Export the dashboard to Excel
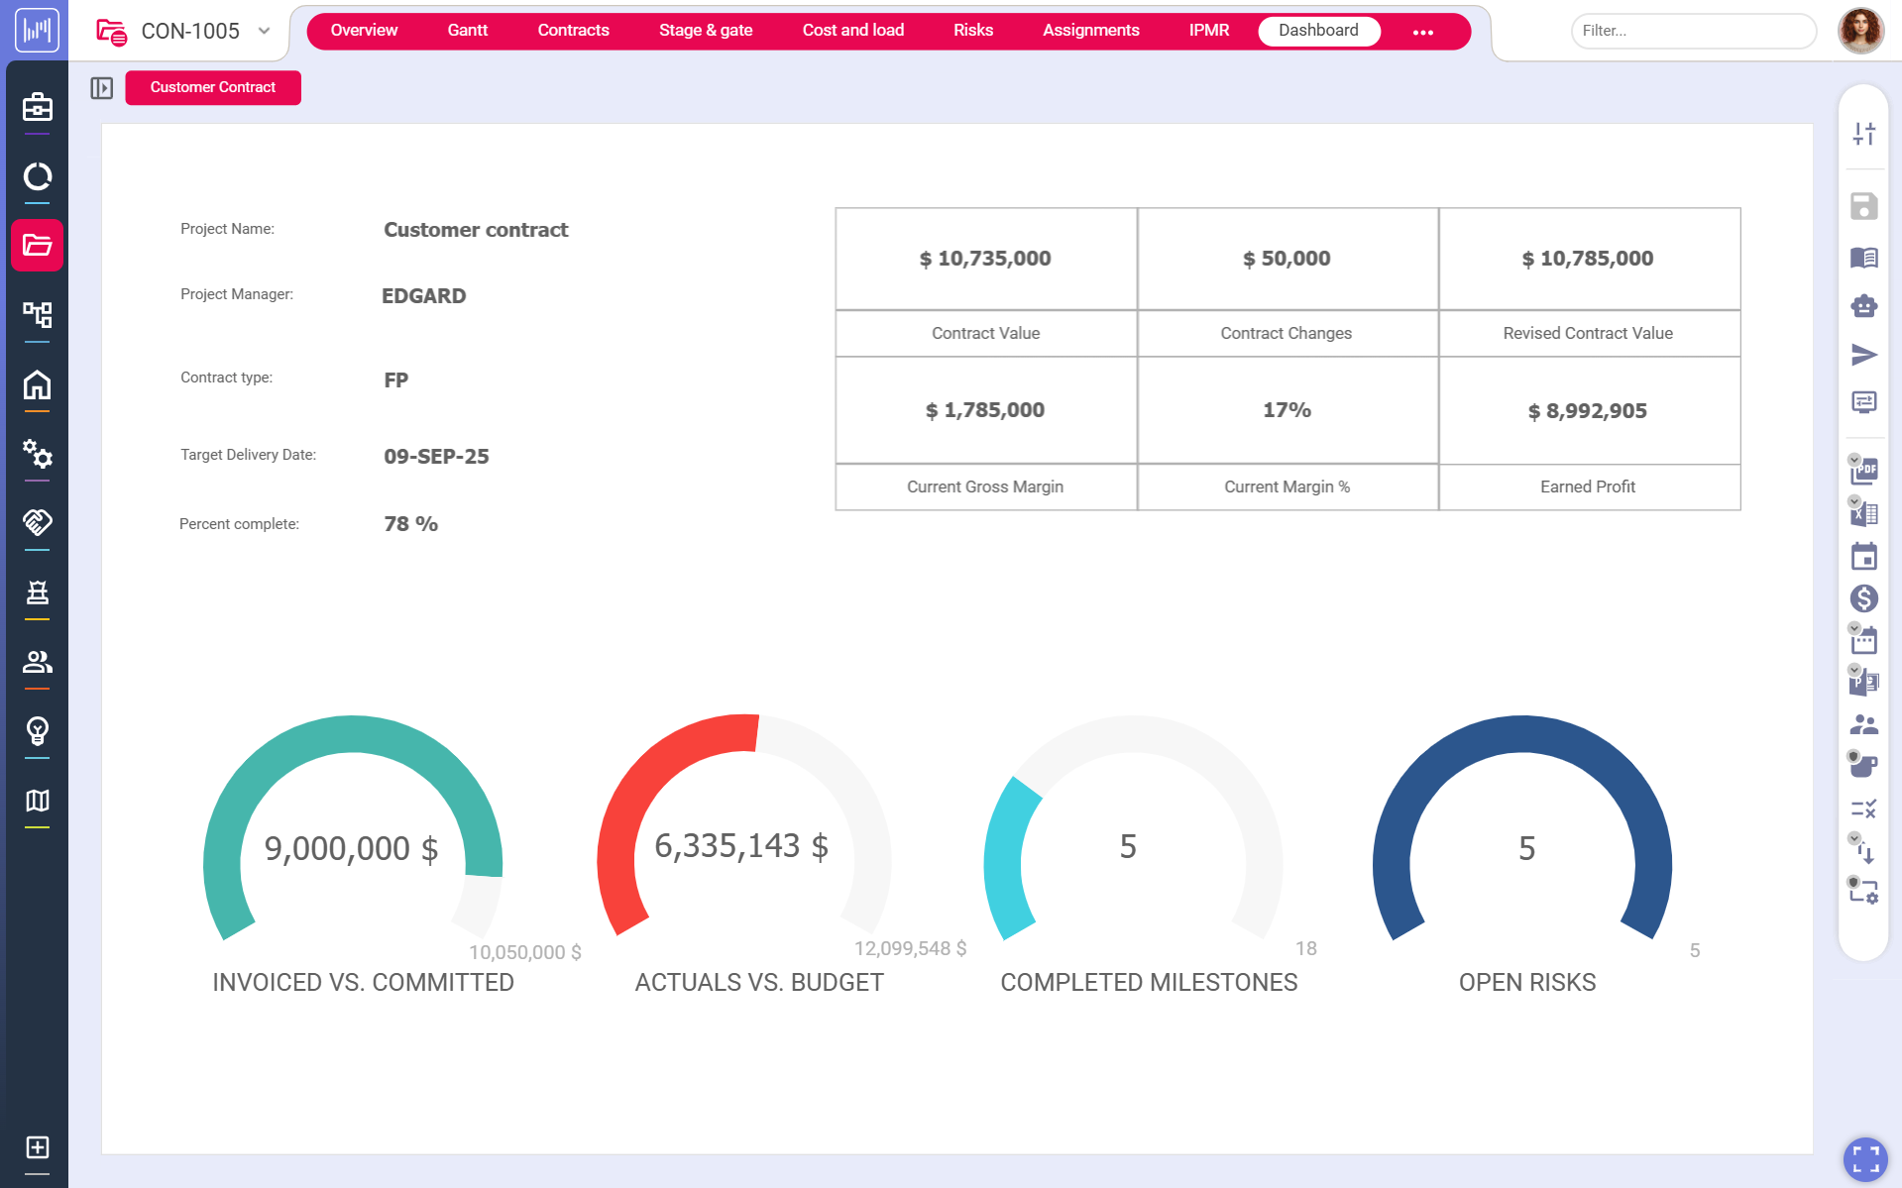Screen dimensions: 1902x1188 coord(1864,513)
